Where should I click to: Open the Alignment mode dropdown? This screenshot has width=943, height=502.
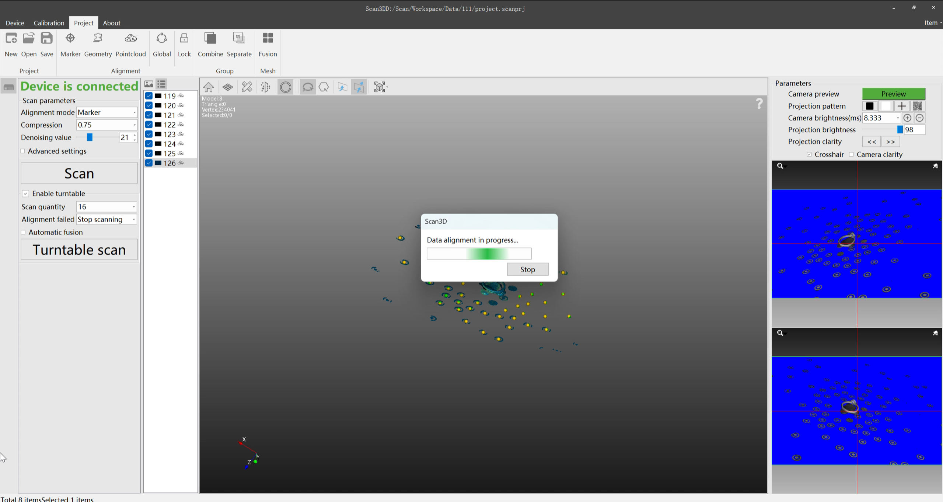pyautogui.click(x=107, y=112)
